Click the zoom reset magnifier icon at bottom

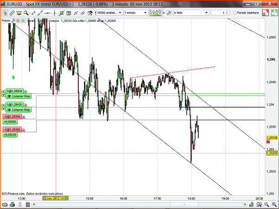(259, 204)
